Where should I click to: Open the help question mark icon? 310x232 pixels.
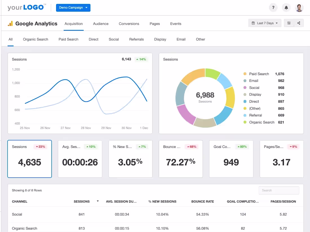[273, 8]
